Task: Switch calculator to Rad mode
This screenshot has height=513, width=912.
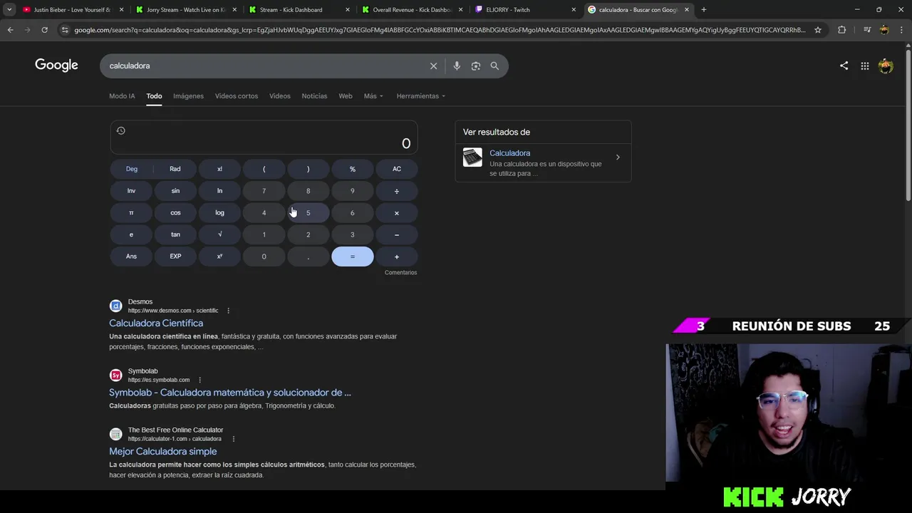Action: pos(175,169)
